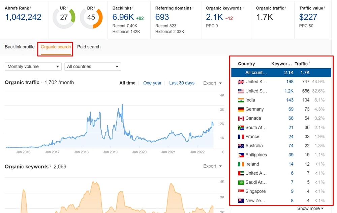
Task: Open the 6.96K backlinks count link
Action: click(123, 17)
